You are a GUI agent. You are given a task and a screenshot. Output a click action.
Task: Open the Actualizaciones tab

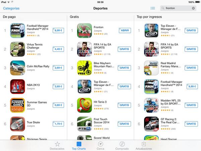pos(144,146)
